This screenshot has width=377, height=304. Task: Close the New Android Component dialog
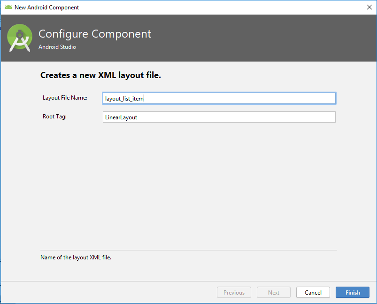[369, 7]
